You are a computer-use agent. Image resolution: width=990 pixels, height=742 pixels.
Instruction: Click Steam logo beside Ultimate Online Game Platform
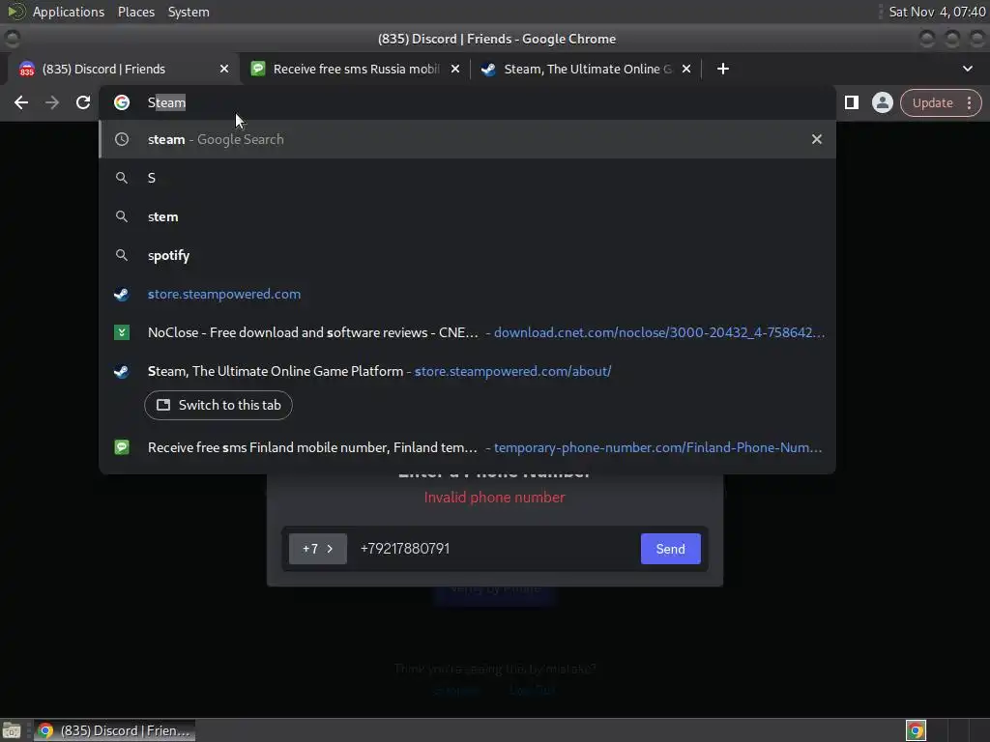pyautogui.click(x=122, y=371)
